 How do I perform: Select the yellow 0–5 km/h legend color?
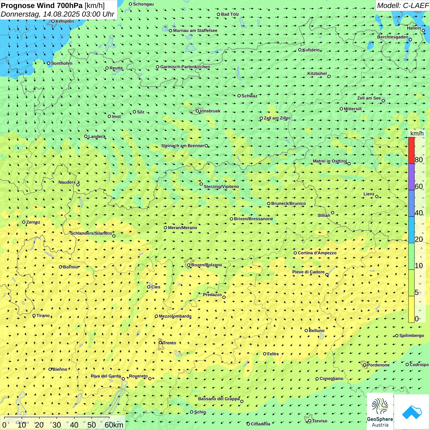tap(411, 309)
